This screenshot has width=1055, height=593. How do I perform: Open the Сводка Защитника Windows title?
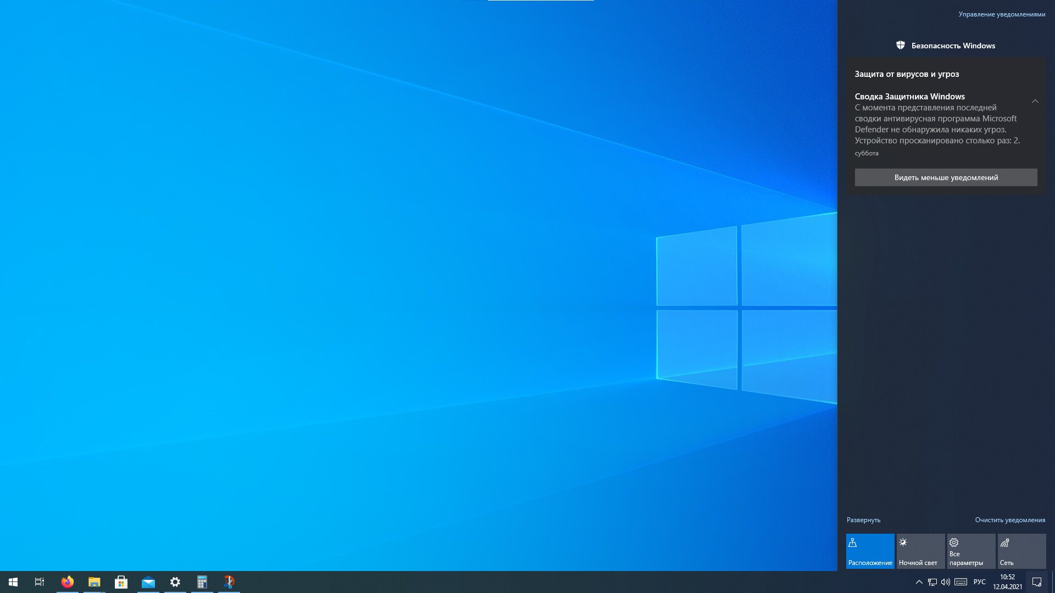tap(909, 97)
